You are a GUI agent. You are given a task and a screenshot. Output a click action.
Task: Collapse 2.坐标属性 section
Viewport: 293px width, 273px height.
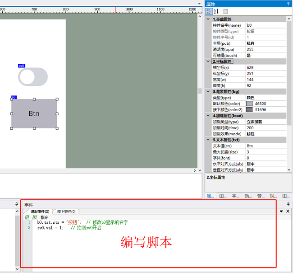tap(208, 61)
